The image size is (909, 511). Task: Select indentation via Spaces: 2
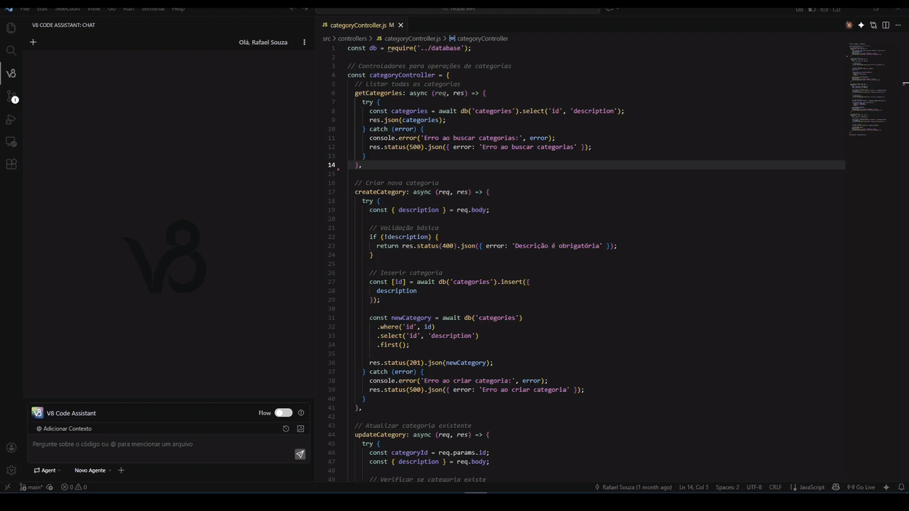pos(727,487)
